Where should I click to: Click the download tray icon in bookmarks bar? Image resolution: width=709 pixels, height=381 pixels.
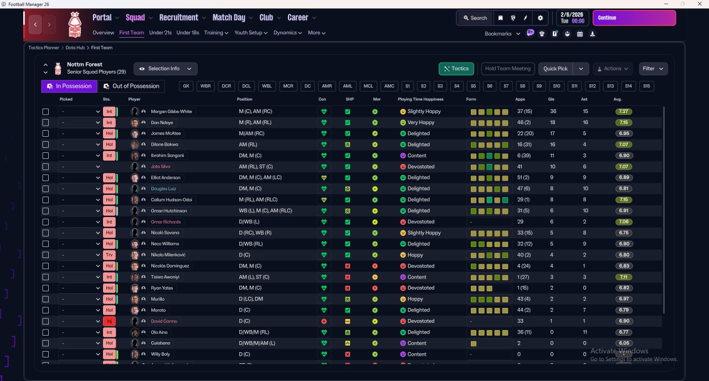point(593,34)
